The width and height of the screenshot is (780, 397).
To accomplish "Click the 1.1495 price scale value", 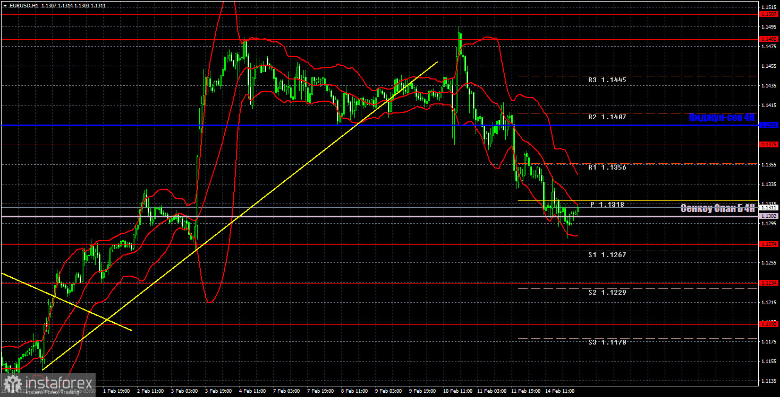I will (x=769, y=27).
